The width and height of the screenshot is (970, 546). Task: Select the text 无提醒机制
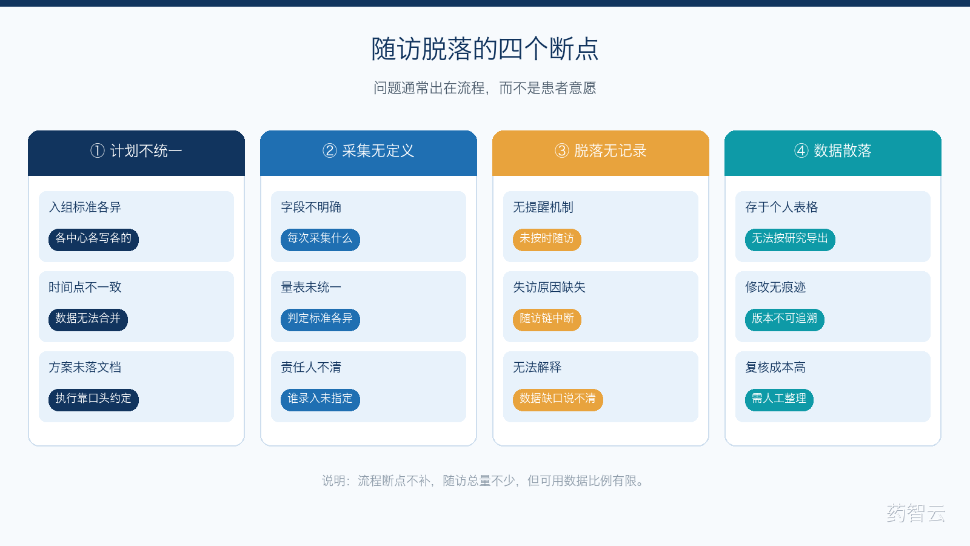[543, 207]
